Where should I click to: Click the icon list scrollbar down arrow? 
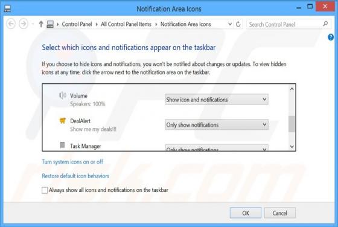(x=292, y=147)
